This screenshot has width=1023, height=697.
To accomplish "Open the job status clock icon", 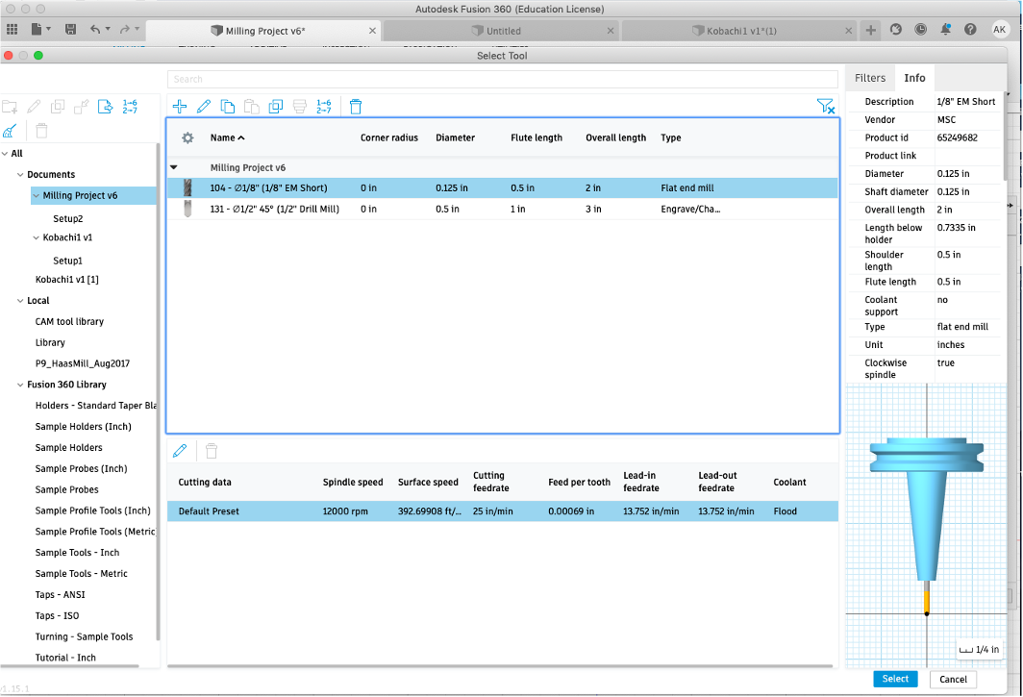I will tap(920, 30).
